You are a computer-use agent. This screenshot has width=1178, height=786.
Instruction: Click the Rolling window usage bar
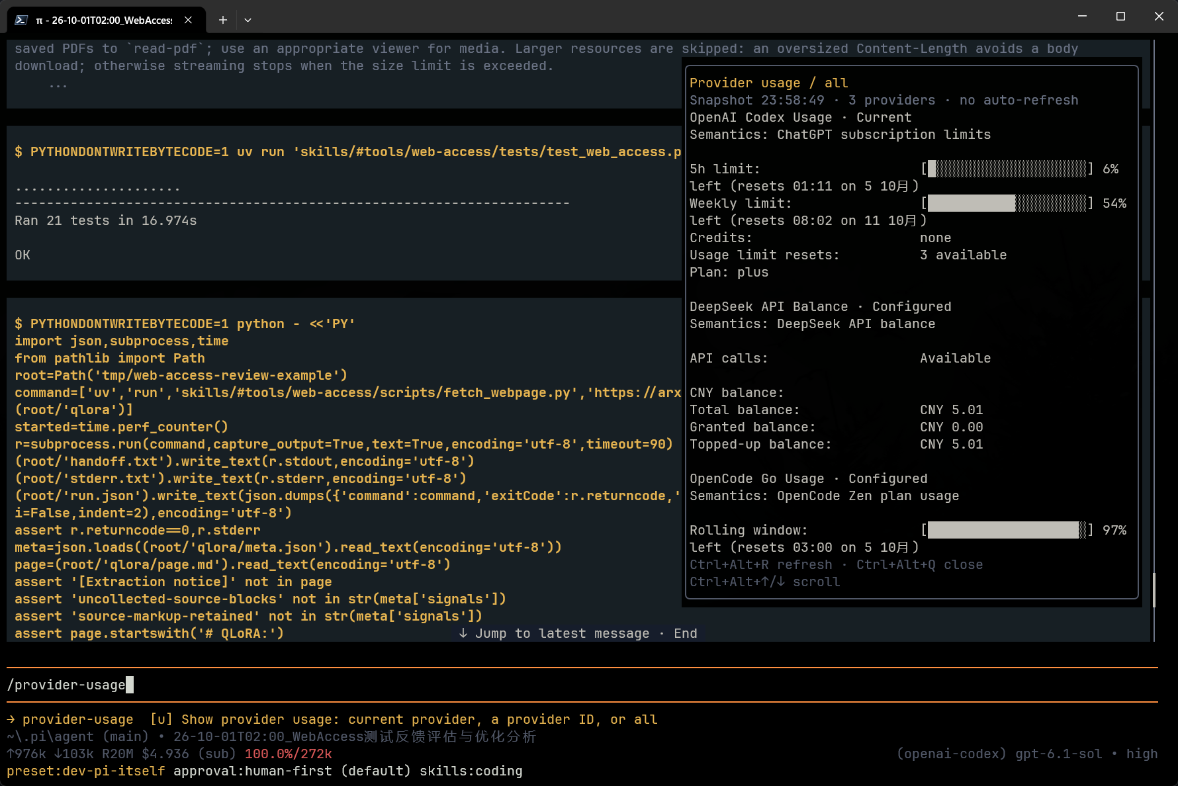click(1007, 530)
